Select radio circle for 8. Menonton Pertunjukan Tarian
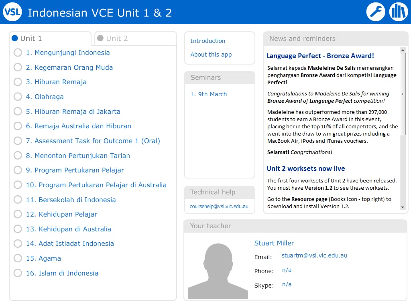The width and height of the screenshot is (411, 308). pos(18,156)
